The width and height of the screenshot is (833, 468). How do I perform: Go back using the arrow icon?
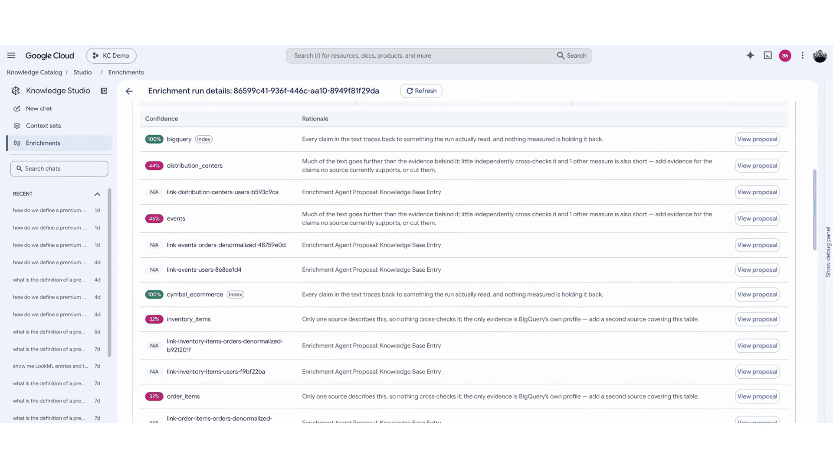pos(129,91)
